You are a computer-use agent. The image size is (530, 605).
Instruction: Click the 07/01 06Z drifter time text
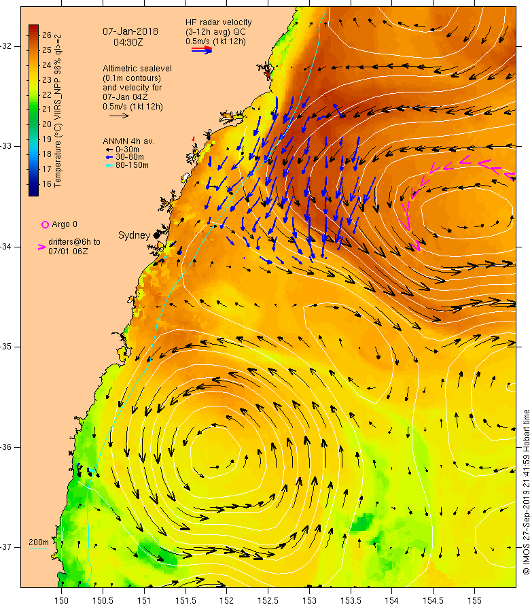click(x=68, y=252)
